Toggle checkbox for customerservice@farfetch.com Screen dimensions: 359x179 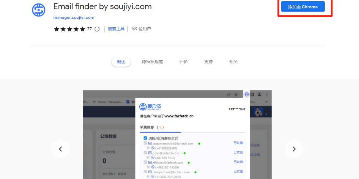click(x=145, y=144)
